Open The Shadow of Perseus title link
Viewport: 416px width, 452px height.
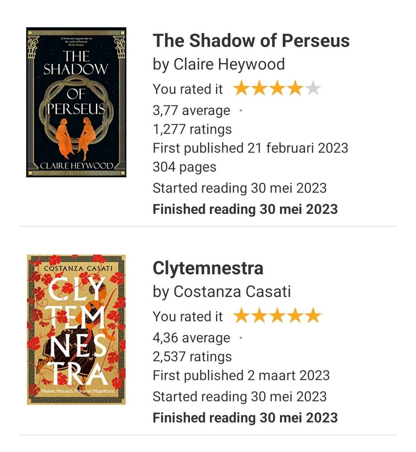point(251,41)
